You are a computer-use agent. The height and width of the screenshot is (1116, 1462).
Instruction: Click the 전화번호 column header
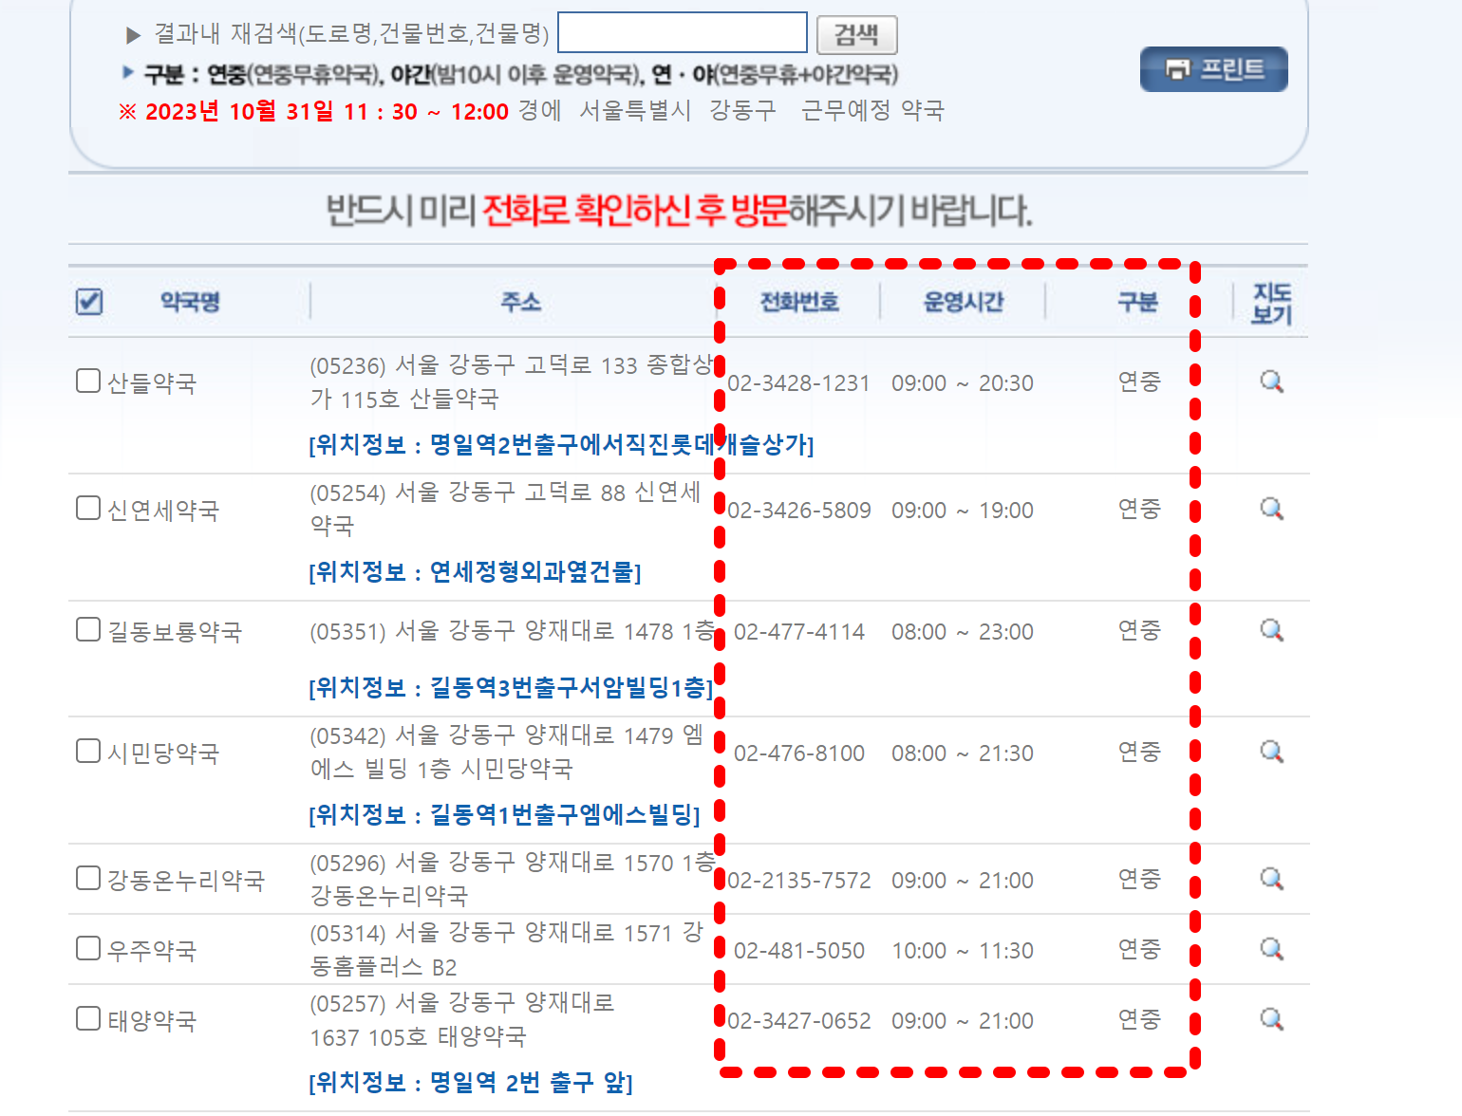tap(799, 302)
